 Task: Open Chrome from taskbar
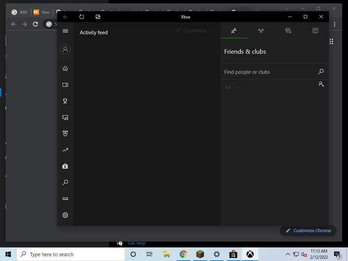(183, 254)
